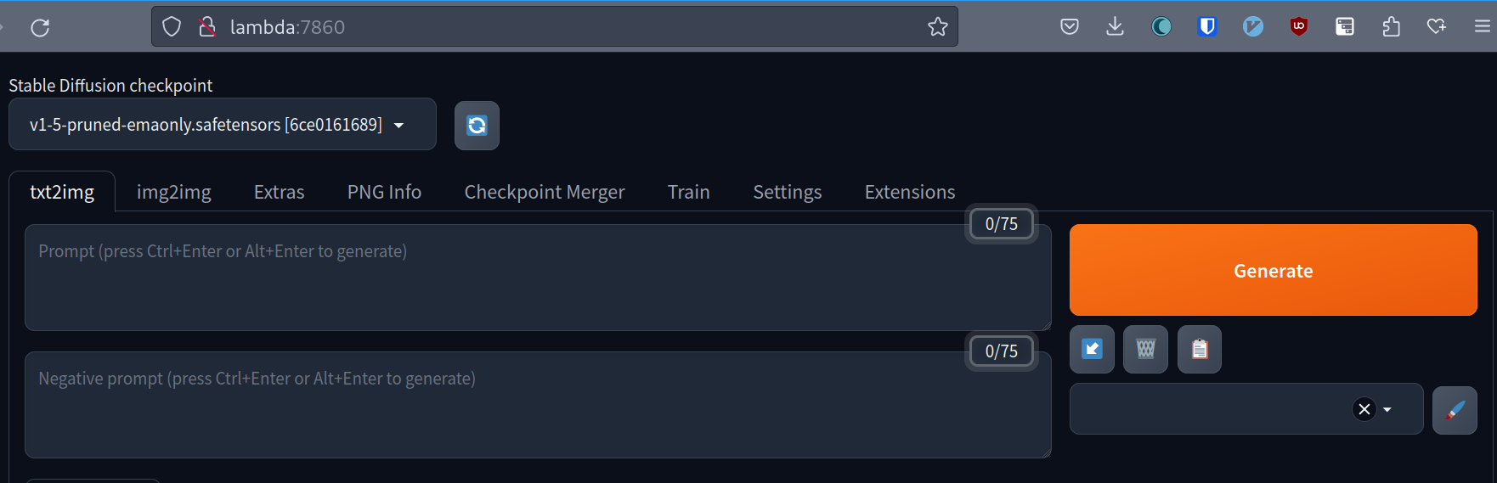Expand the styles dropdown arrow
This screenshot has height=483, width=1497.
click(1387, 409)
